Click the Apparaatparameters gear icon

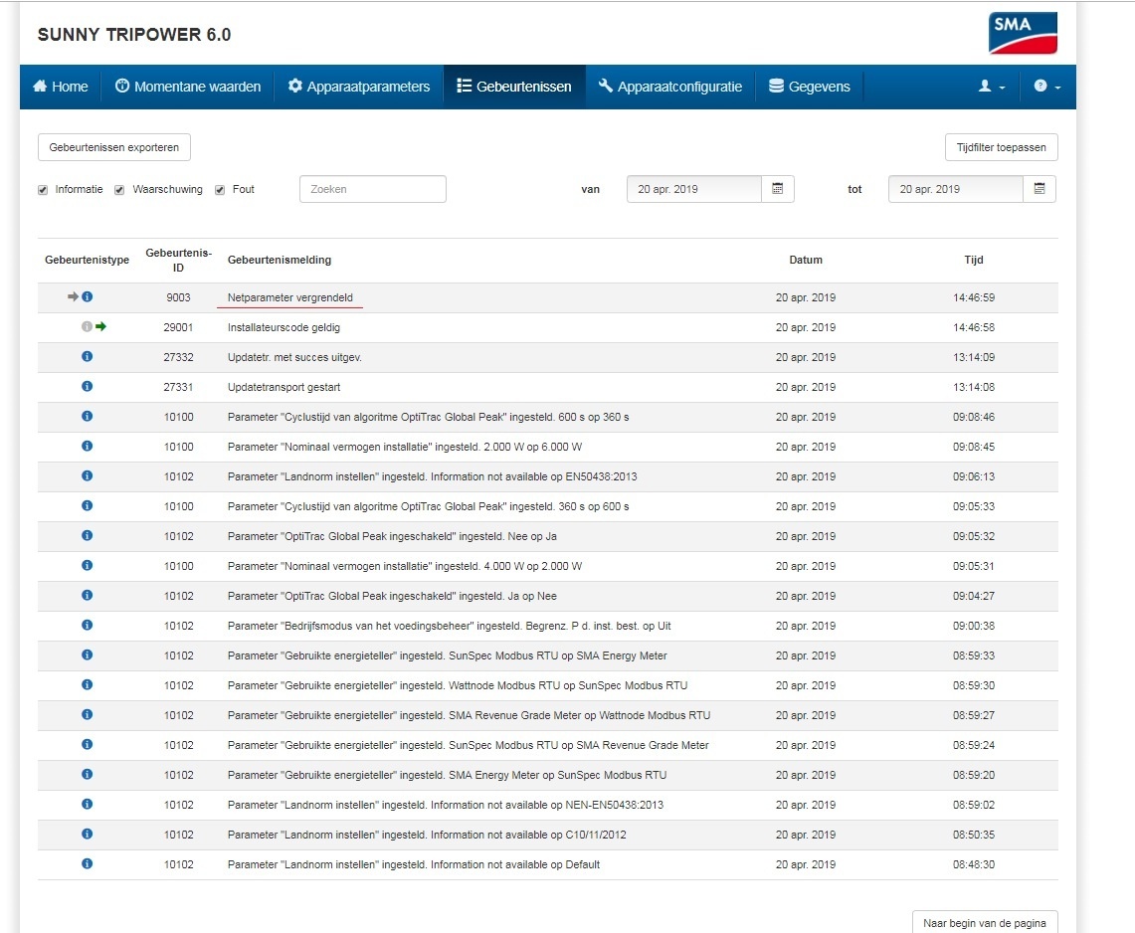pyautogui.click(x=295, y=86)
